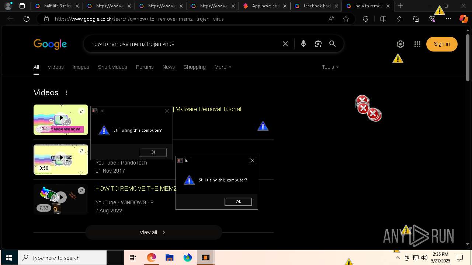The width and height of the screenshot is (472, 265).
Task: Expand the Tools dropdown
Action: pyautogui.click(x=330, y=67)
